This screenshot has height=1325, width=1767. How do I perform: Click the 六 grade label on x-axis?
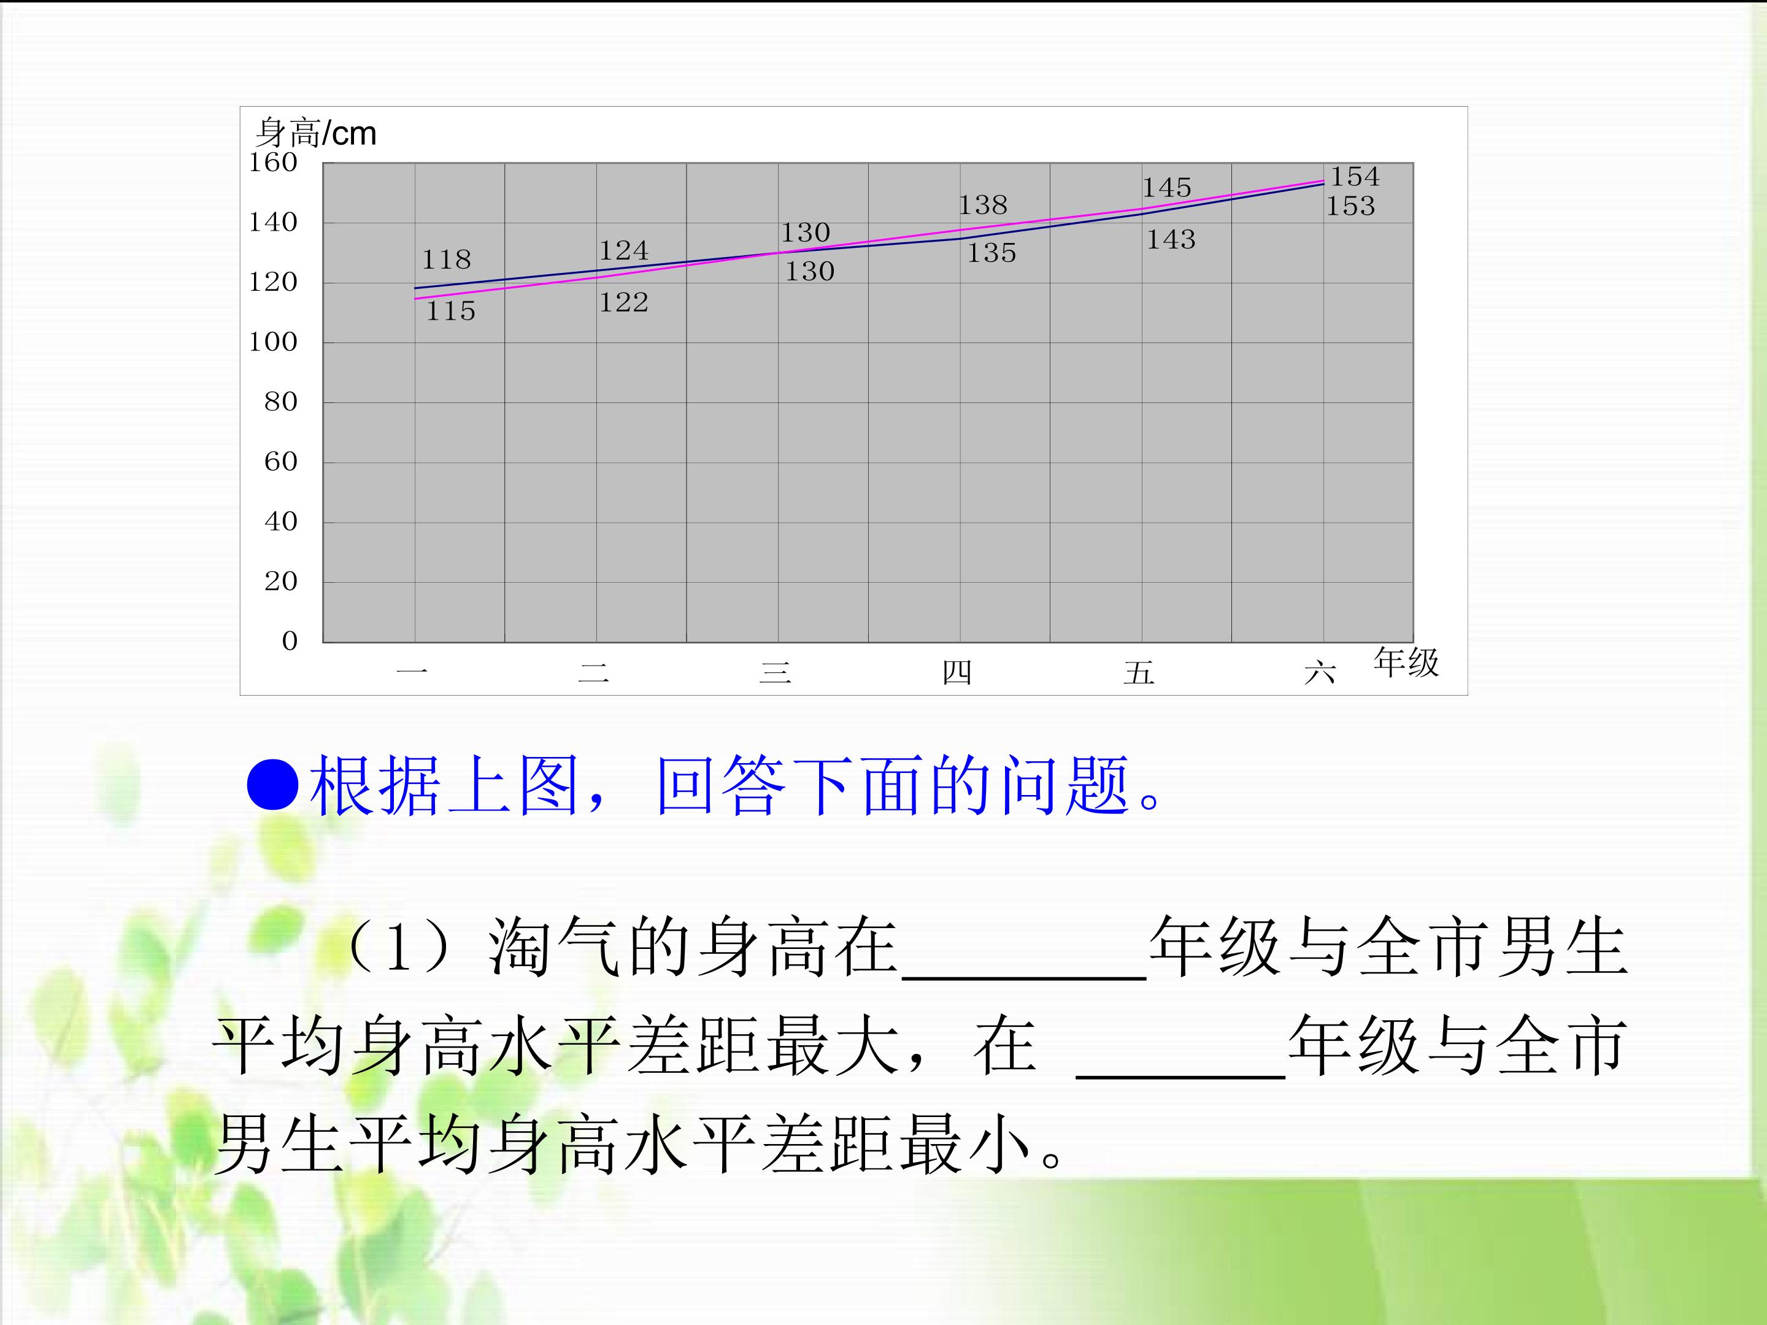(1320, 672)
